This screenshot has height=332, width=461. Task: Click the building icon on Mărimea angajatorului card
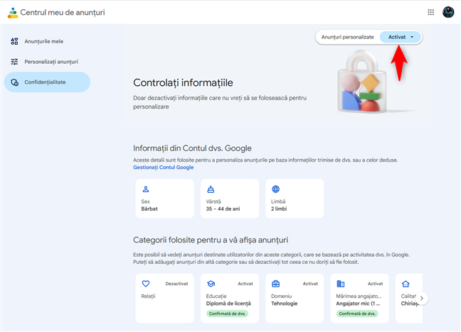[x=341, y=284]
